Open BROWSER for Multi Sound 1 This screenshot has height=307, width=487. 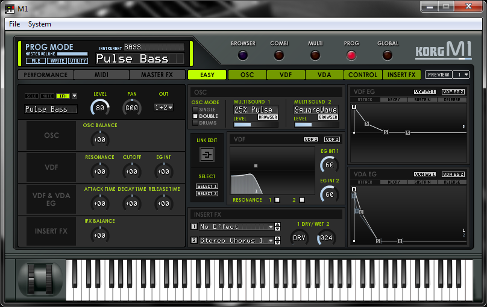click(268, 117)
